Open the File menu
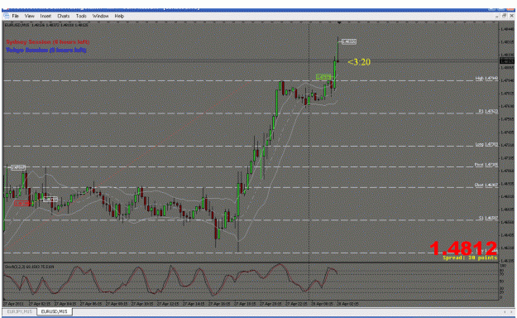Screen dimensions: 517x318 click(x=16, y=16)
